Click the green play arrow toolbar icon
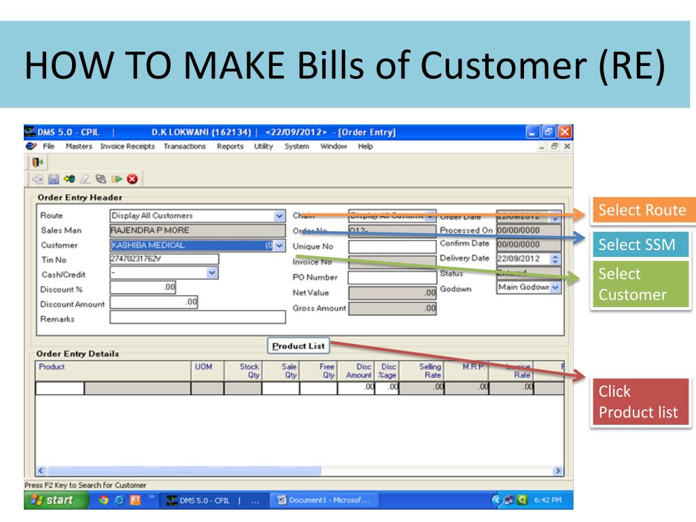 [x=117, y=179]
